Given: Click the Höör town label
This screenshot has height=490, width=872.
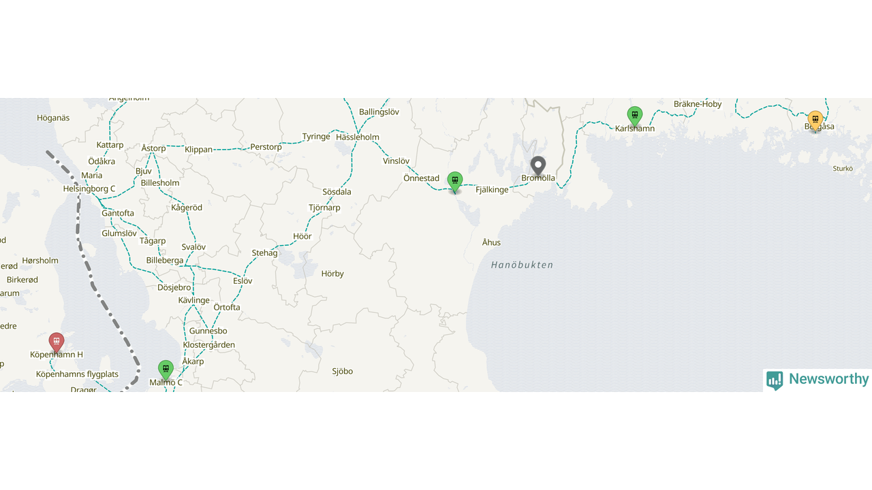Looking at the screenshot, I should click(302, 236).
